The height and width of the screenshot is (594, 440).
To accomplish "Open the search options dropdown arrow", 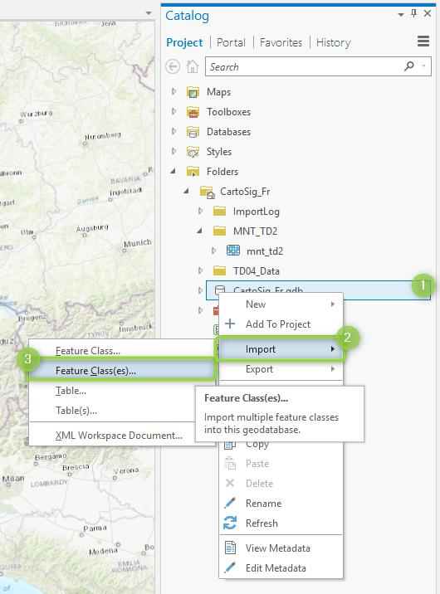I will click(x=423, y=66).
